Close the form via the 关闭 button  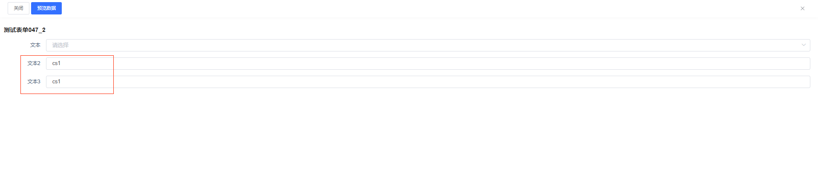(x=18, y=8)
